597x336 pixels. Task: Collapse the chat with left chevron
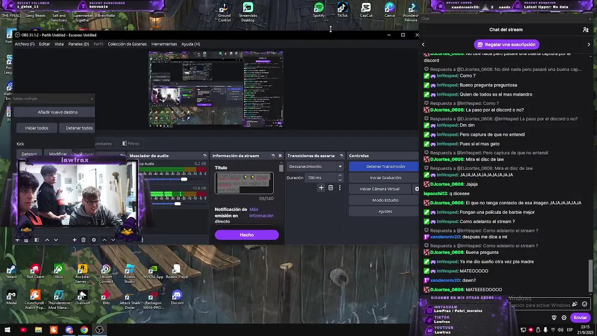[423, 44]
